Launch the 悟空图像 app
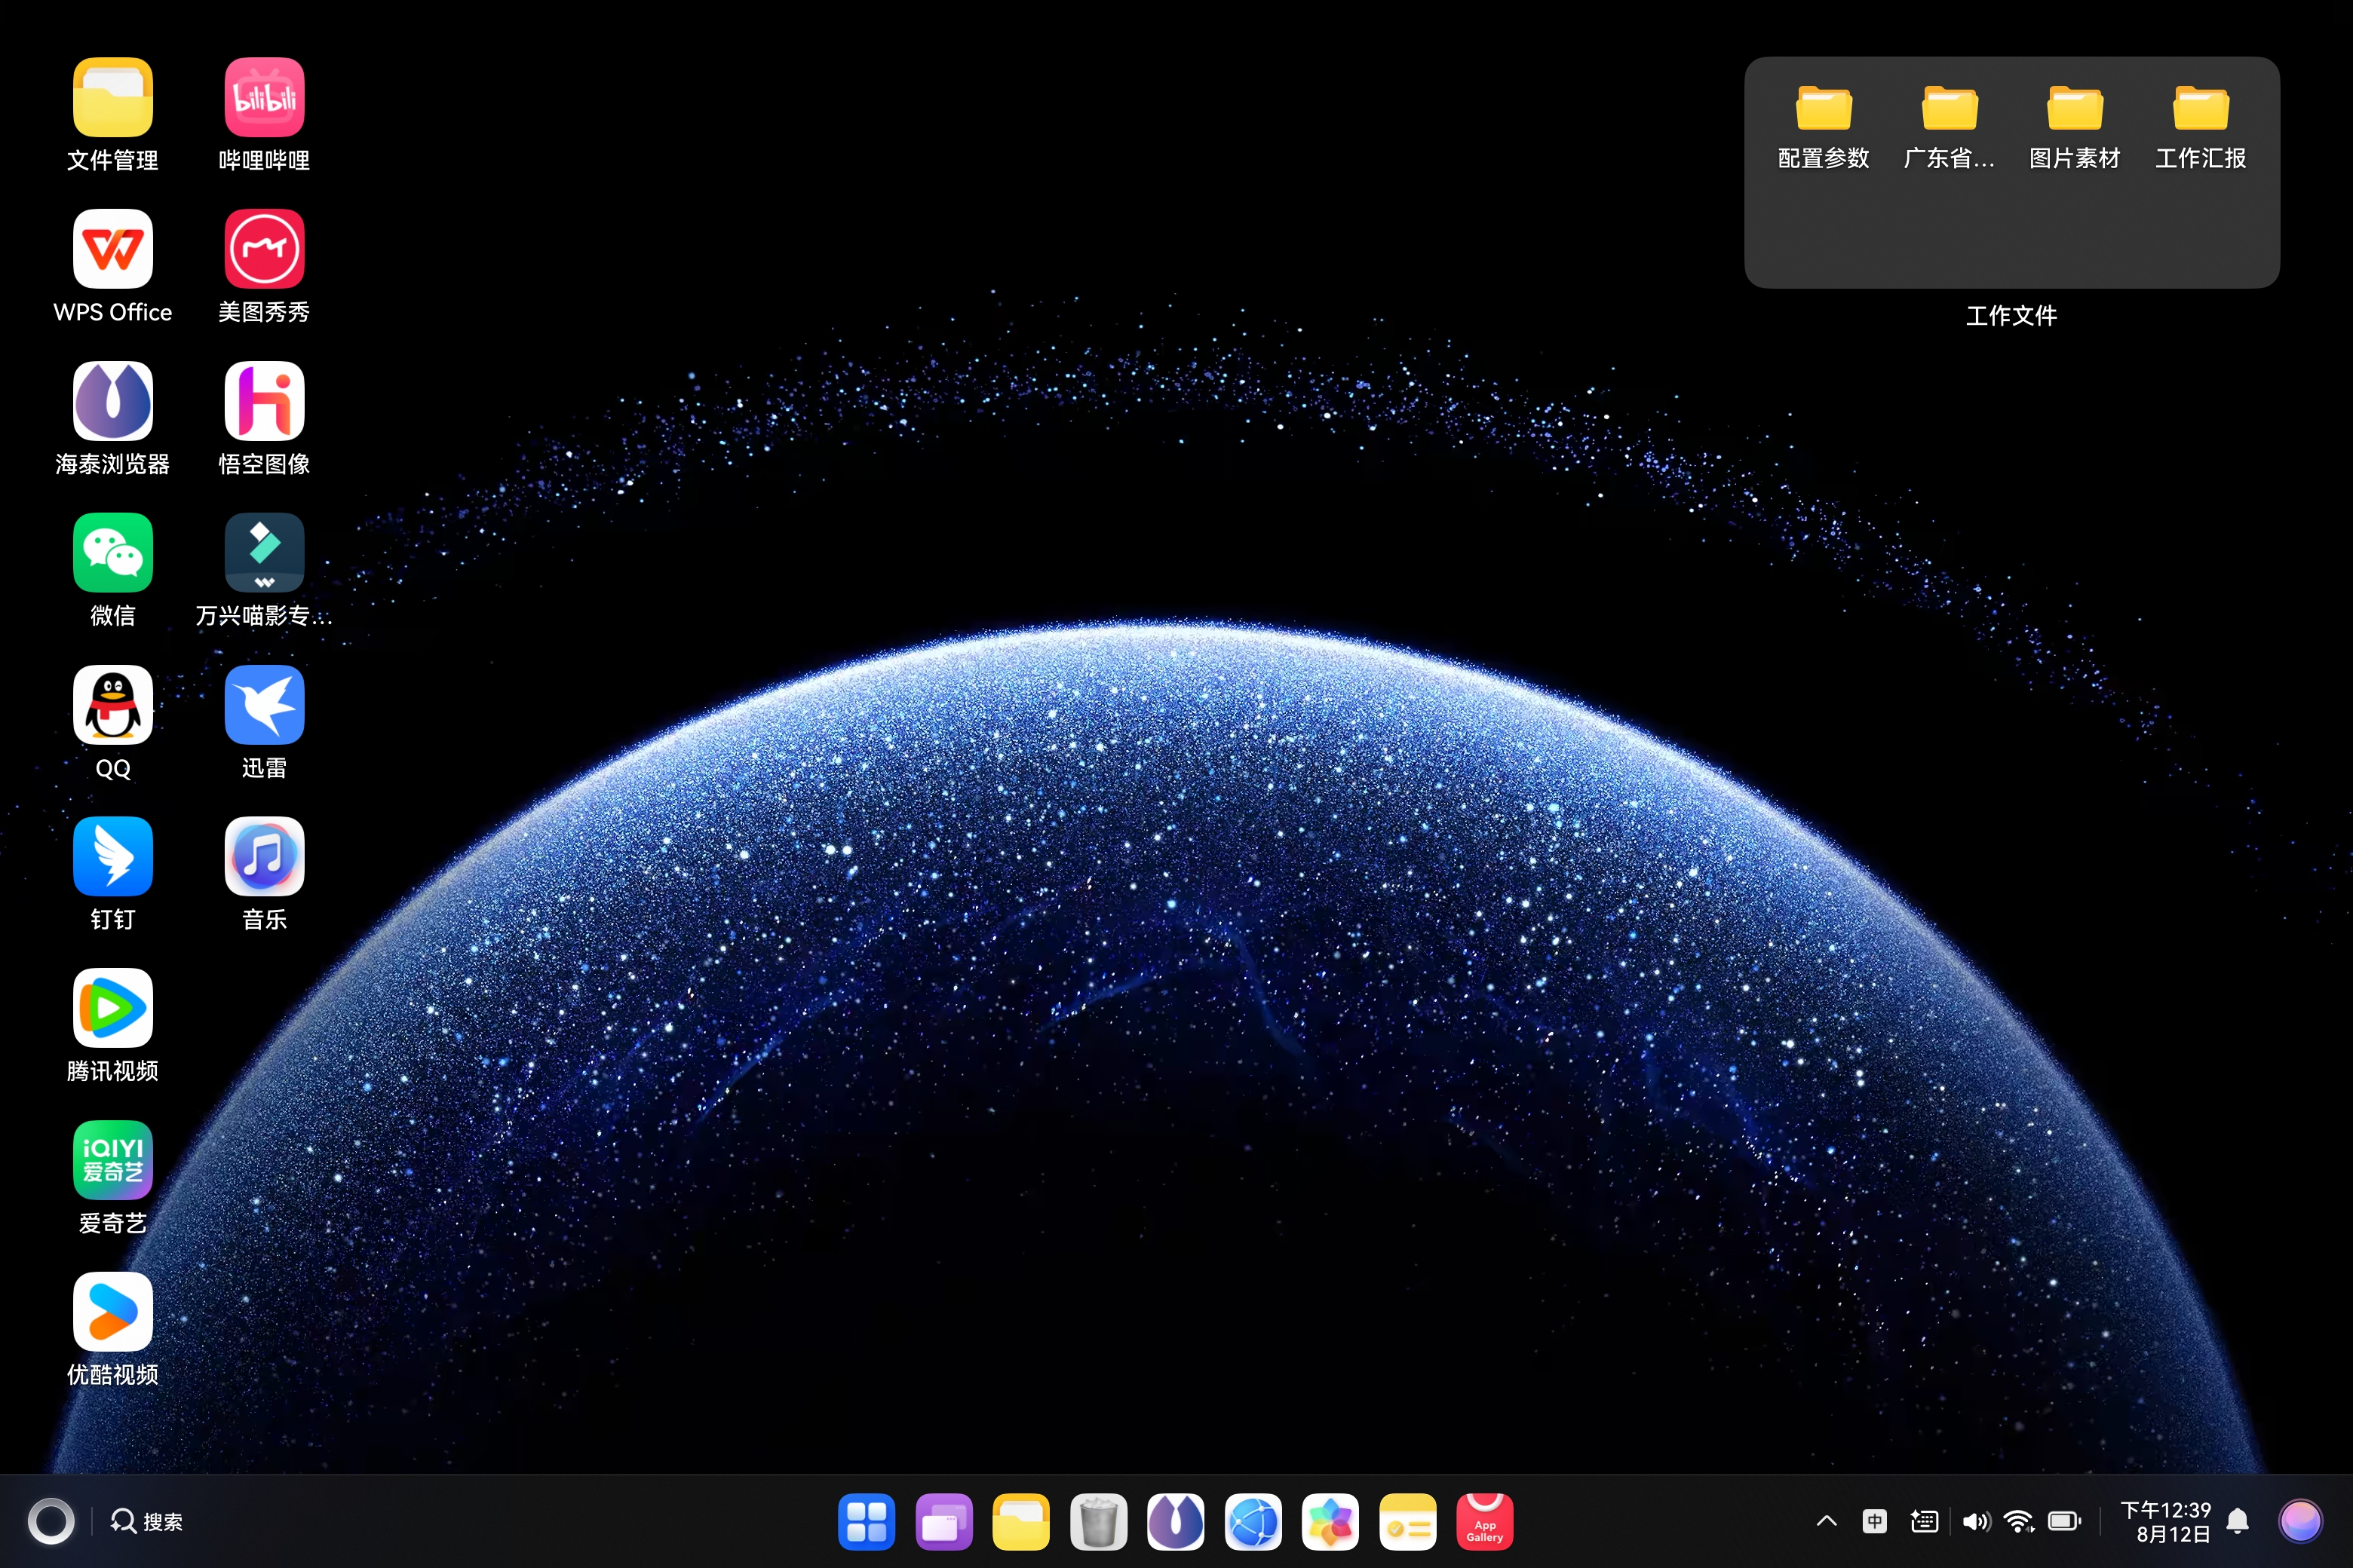The image size is (2353, 1568). [264, 401]
